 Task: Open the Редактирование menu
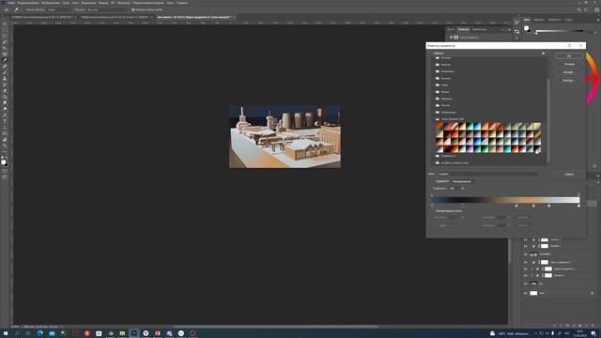tap(28, 3)
